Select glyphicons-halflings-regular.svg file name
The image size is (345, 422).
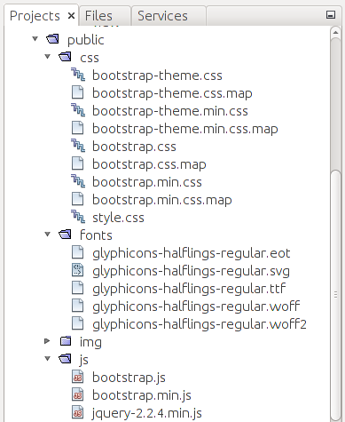[191, 271]
